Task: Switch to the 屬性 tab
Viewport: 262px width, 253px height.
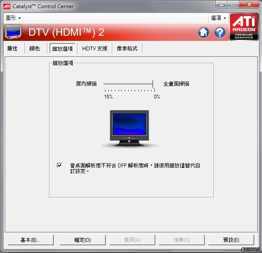Action: pos(12,49)
